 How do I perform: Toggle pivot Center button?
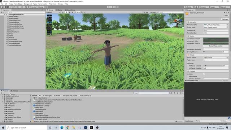click(x=33, y=7)
